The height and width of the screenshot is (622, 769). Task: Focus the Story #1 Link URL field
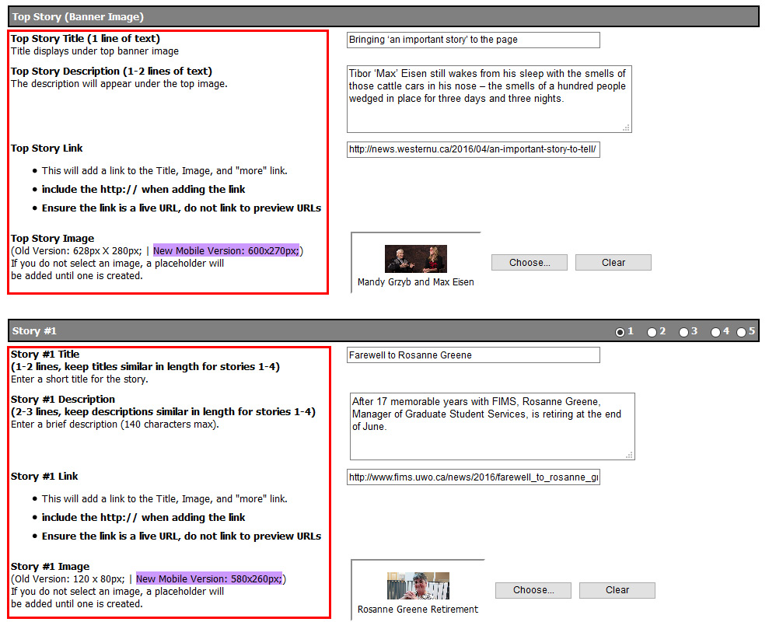click(x=473, y=477)
